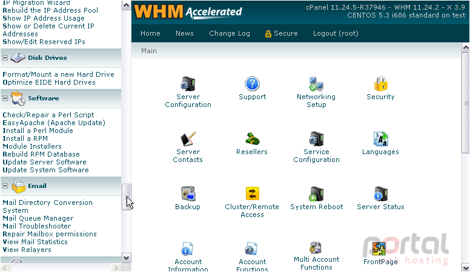Open Mail Directory Conversion System
The width and height of the screenshot is (470, 272).
pos(47,207)
